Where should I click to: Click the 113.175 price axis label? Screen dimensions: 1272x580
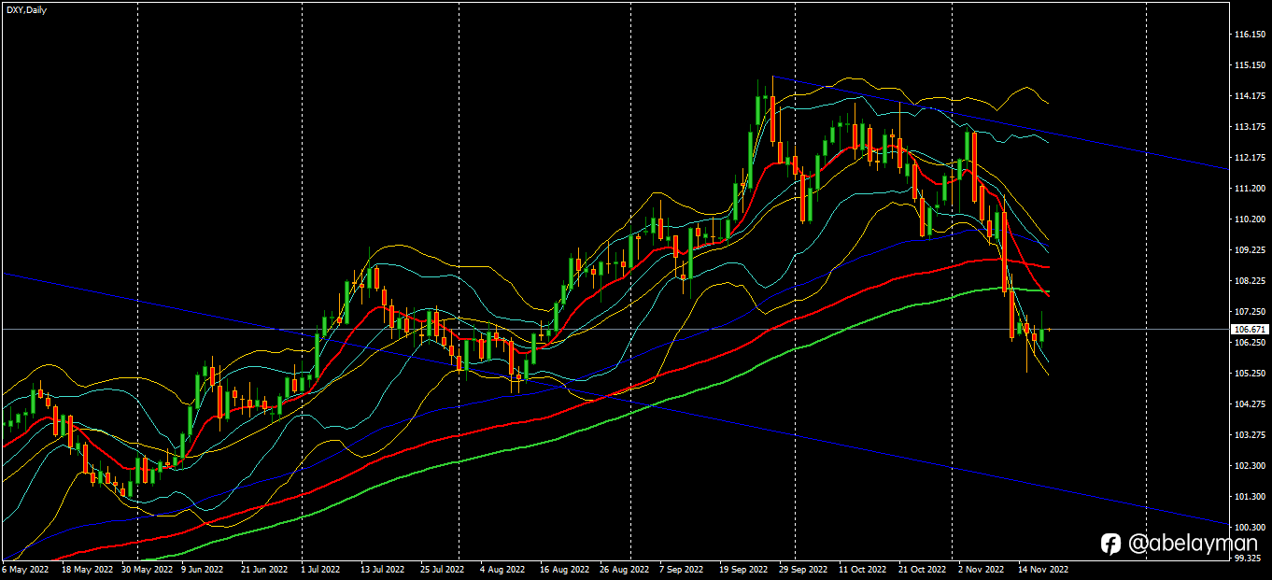(x=1250, y=127)
